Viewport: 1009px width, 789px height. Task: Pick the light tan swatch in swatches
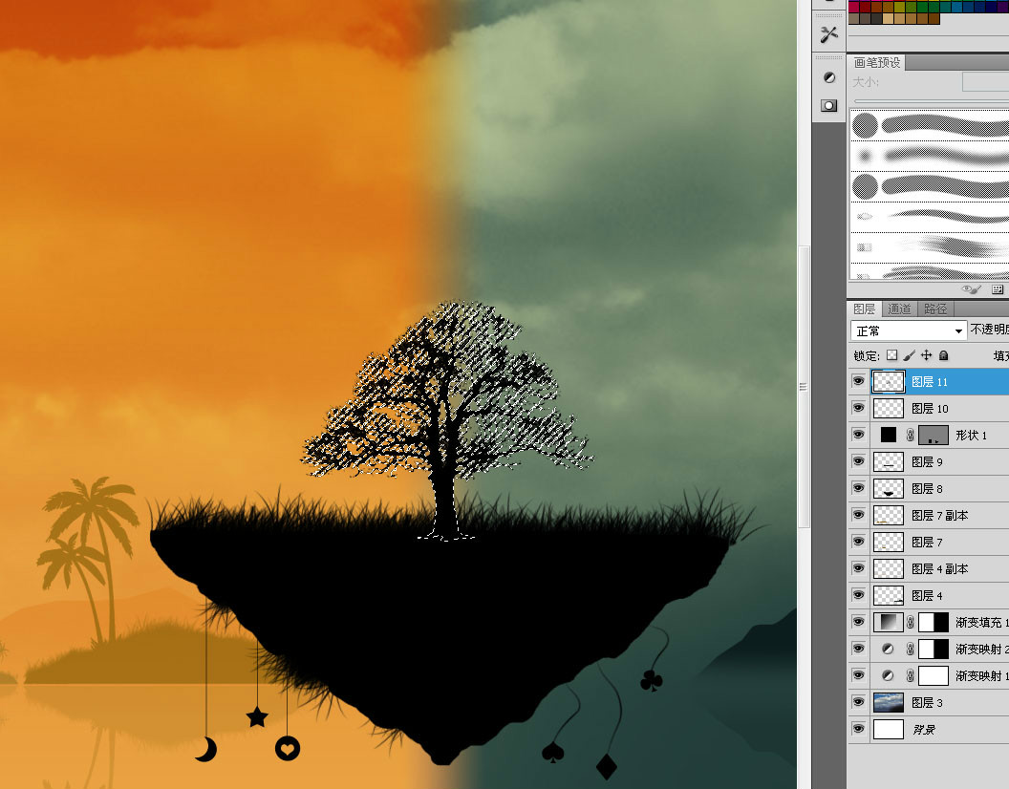coord(888,19)
